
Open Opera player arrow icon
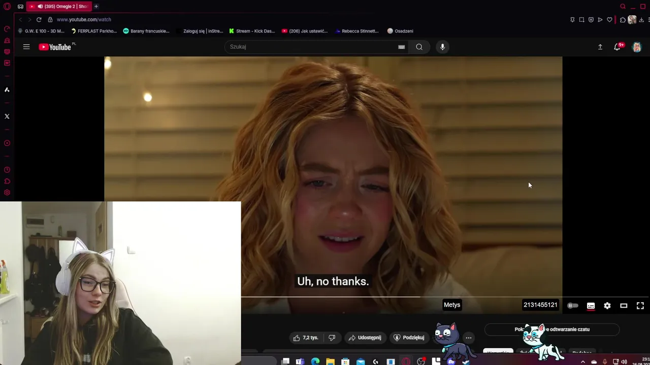coord(600,19)
